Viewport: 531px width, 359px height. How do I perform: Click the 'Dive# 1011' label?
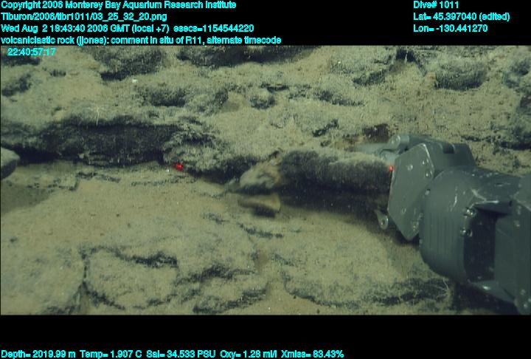[x=436, y=5]
